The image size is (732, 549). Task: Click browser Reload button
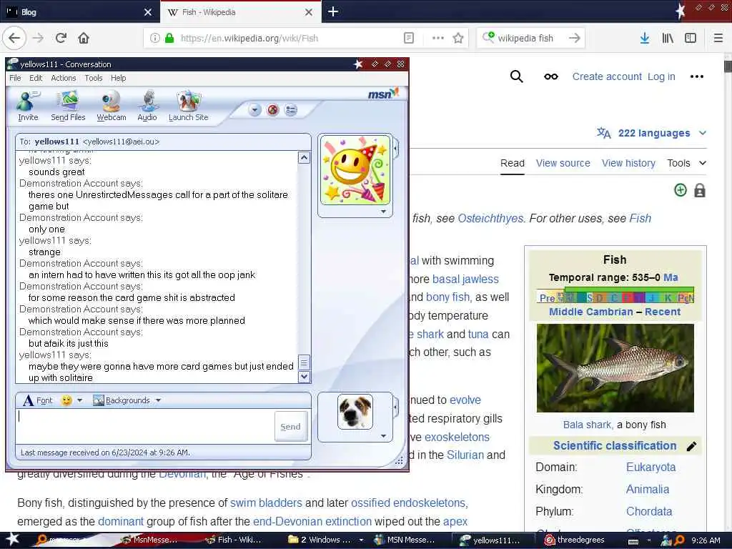61,38
